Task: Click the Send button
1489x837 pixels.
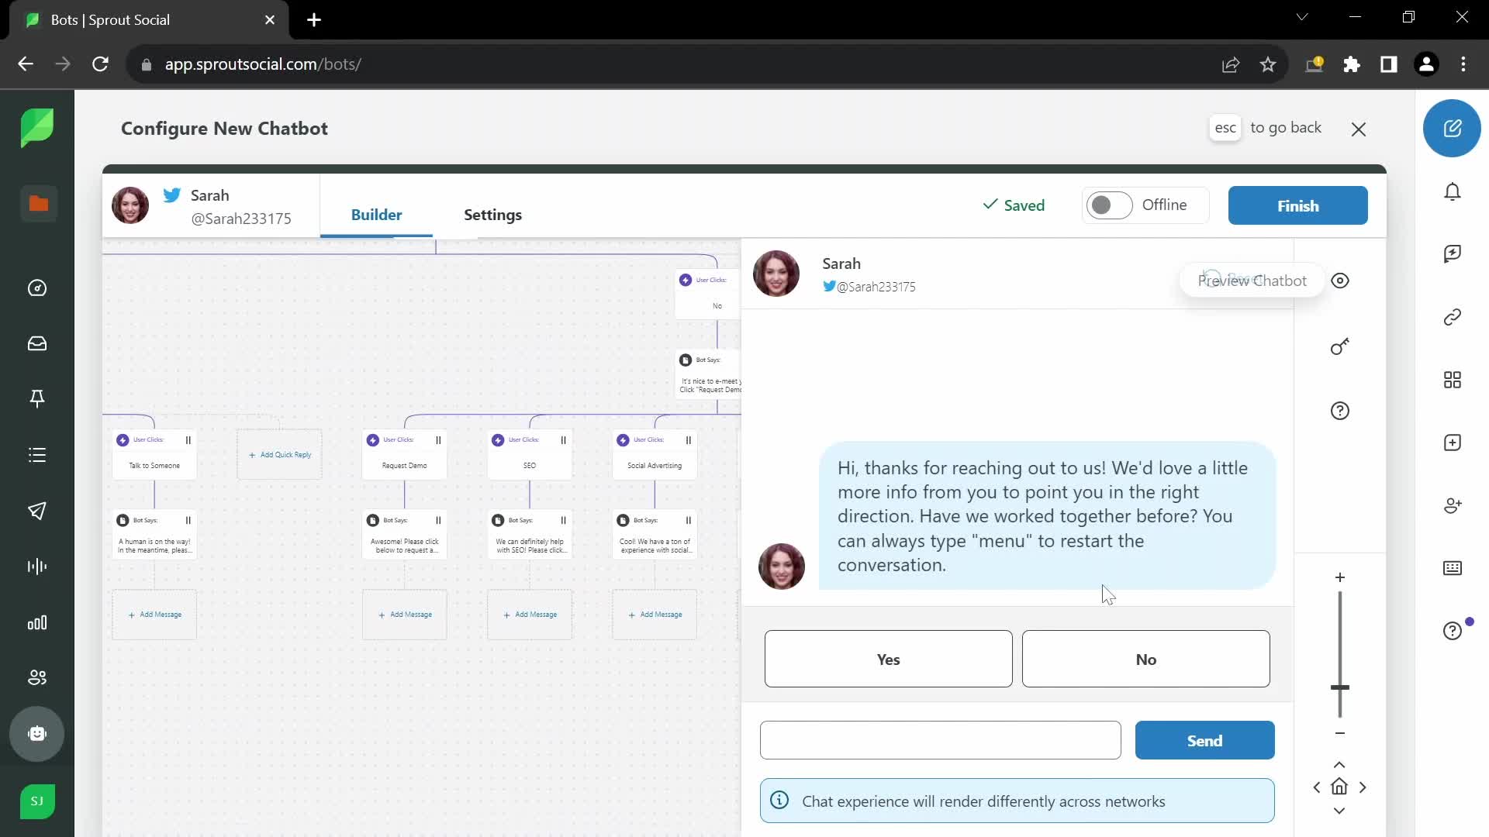Action: [x=1204, y=740]
